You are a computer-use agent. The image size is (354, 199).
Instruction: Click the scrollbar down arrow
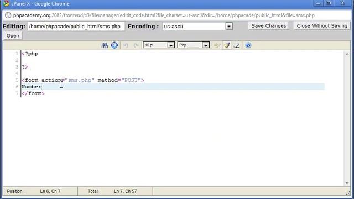pos(347,183)
